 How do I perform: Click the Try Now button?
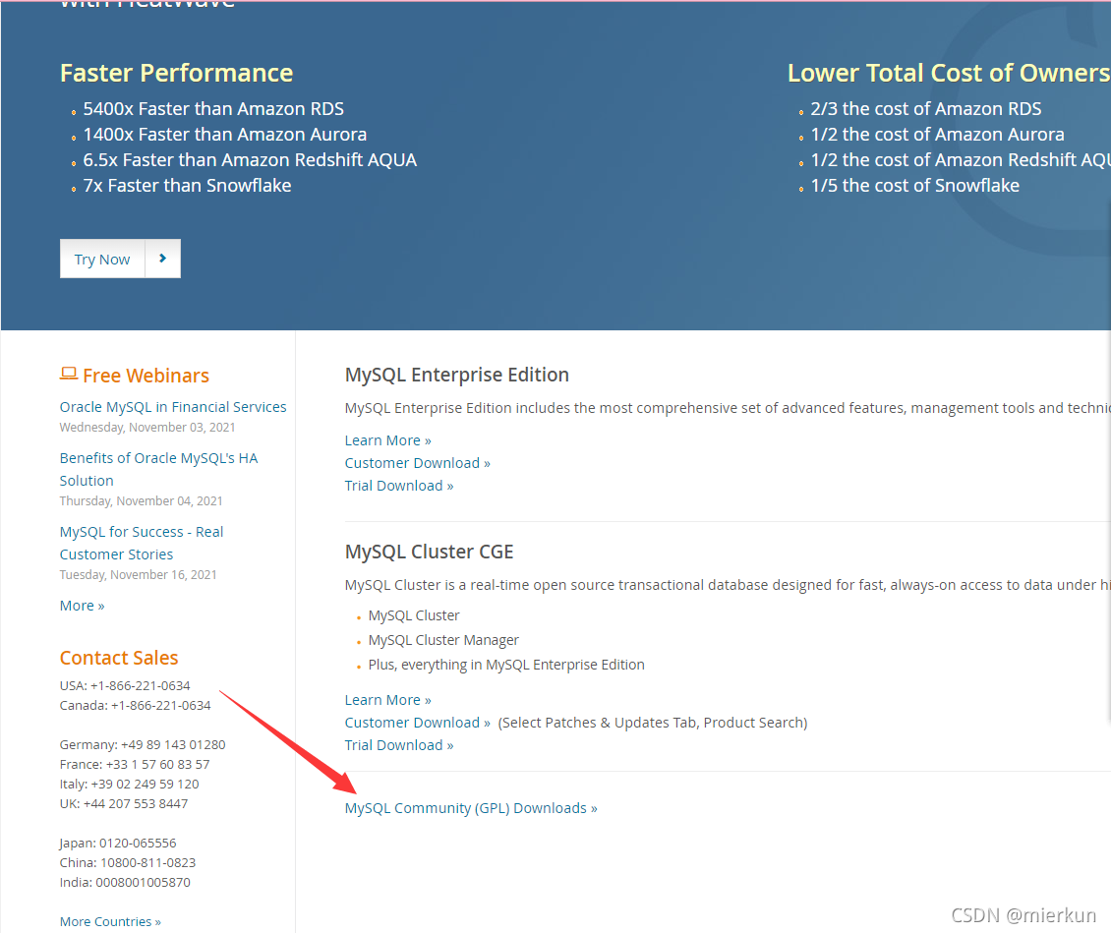(102, 260)
